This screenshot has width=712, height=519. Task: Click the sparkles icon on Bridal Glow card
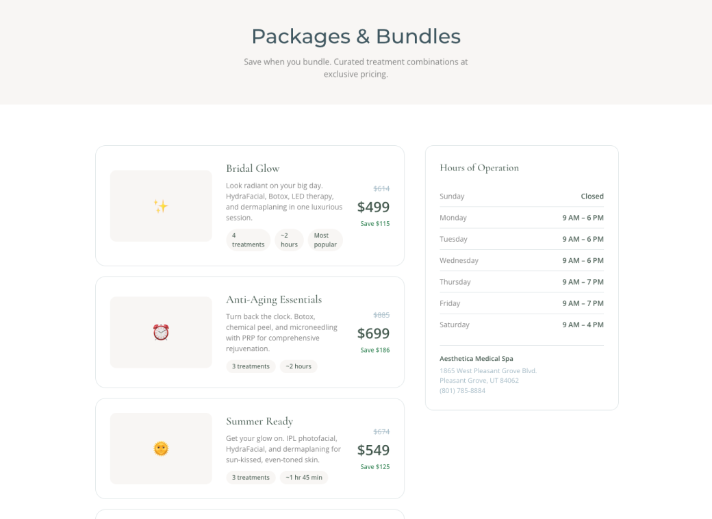pyautogui.click(x=161, y=206)
